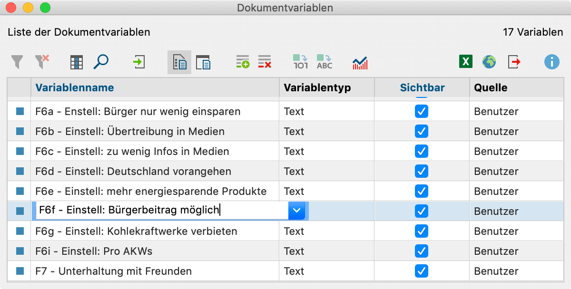Click the blue square marker for F6c row

tap(20, 151)
